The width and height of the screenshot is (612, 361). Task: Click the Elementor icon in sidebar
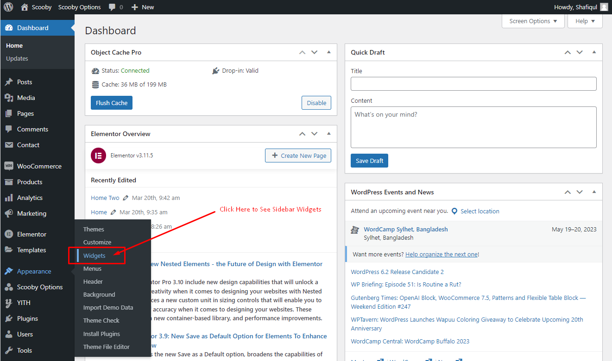pos(9,234)
